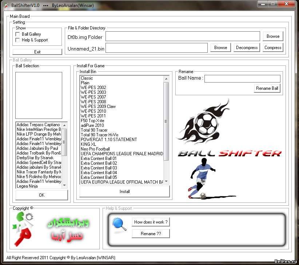Click the Decompress button
This screenshot has width=299, height=265.
point(247,48)
